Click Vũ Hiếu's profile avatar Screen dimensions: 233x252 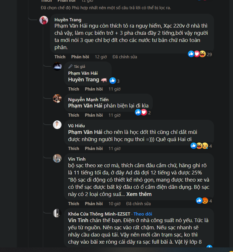click(x=57, y=125)
